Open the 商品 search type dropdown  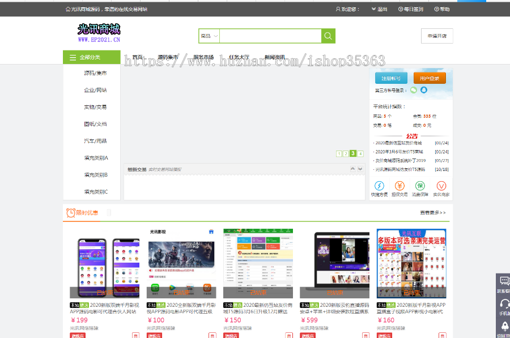pyautogui.click(x=209, y=36)
